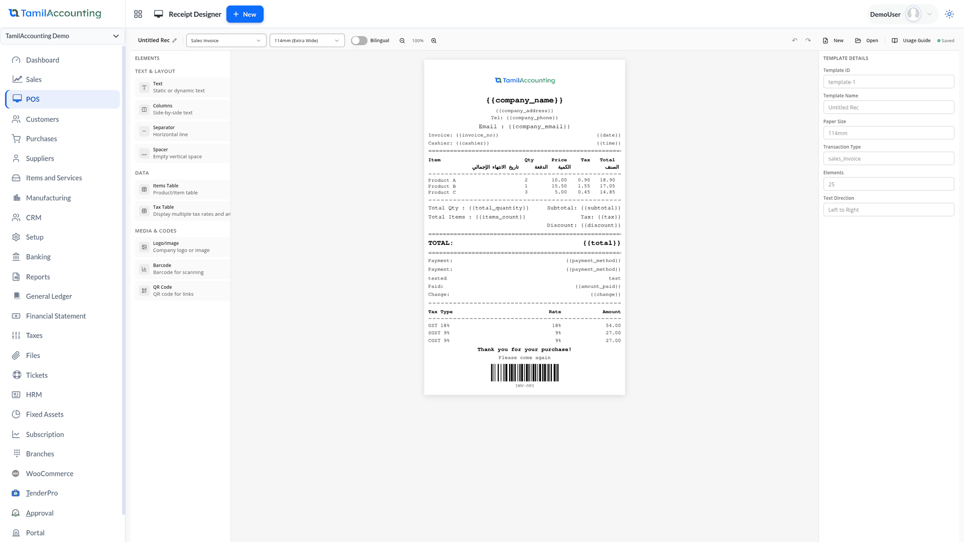Add a Text element icon
This screenshot has width=964, height=542.
pos(144,87)
